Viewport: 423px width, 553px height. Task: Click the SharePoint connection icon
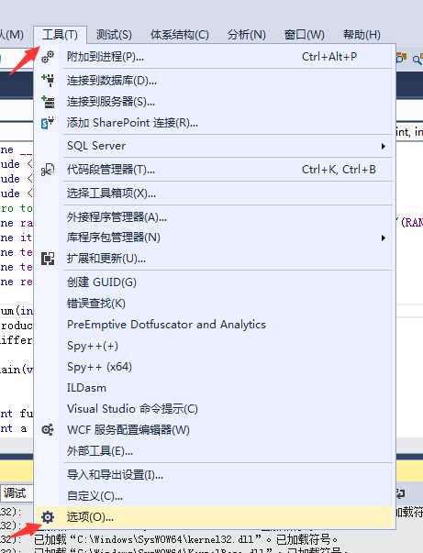click(48, 123)
